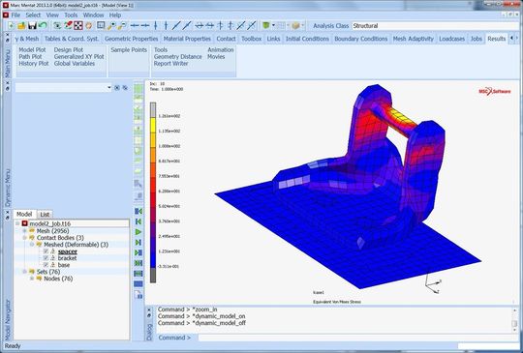Click the green Undo arrow icon
Screen dimensions: 523x353
click(43, 25)
